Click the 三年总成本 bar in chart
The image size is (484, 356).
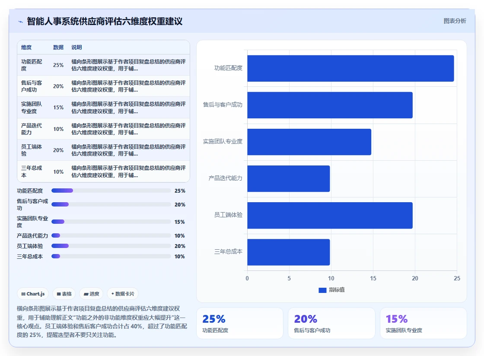click(288, 252)
